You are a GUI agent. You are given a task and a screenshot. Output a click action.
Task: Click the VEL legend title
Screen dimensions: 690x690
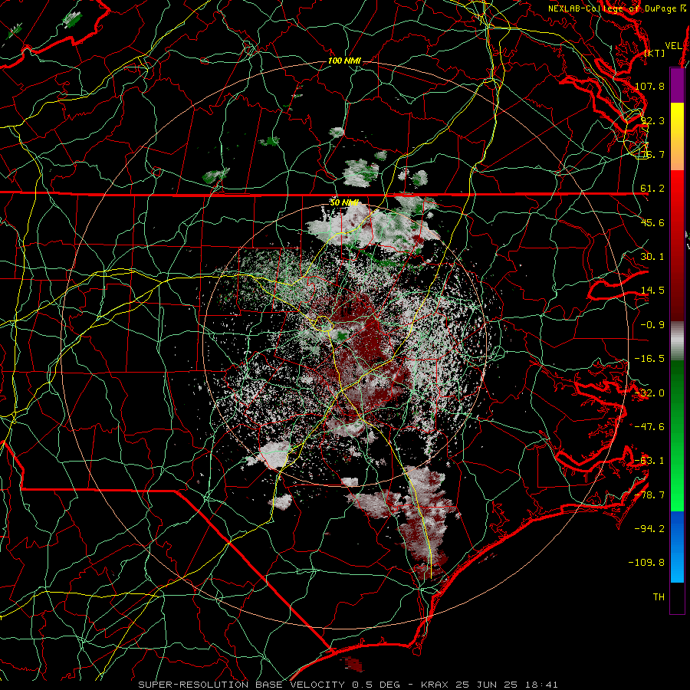click(673, 46)
